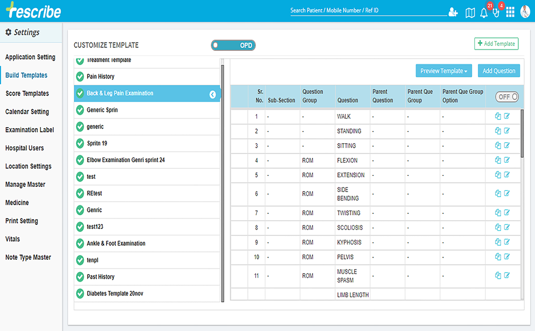Click the add patient icon in header

tap(453, 13)
